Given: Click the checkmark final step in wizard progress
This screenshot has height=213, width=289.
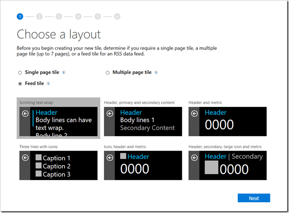Looking at the screenshot, I should click(117, 16).
